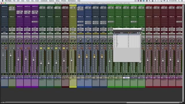Open the Marketplace menu
Screen dimensions: 185x104
pos(72,1)
